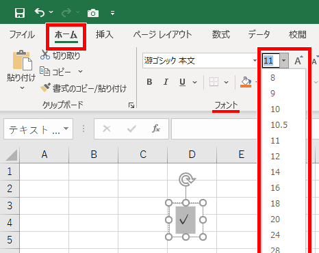Toggle Italic formatting

click(x=166, y=82)
